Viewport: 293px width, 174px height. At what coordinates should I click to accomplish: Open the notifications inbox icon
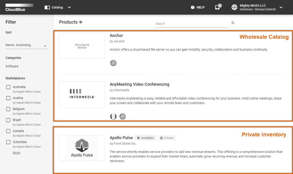pyautogui.click(x=217, y=7)
